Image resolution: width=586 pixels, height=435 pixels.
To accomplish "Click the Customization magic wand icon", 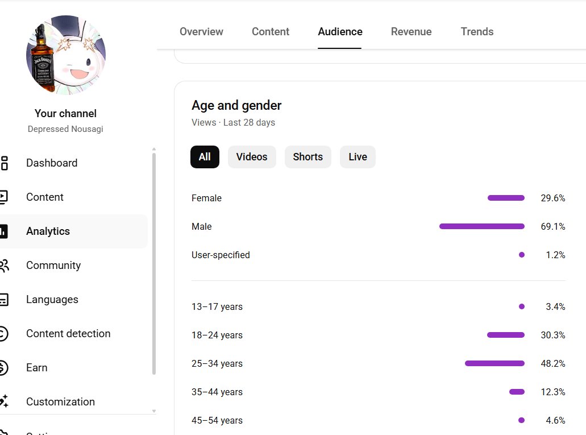I will (x=4, y=401).
